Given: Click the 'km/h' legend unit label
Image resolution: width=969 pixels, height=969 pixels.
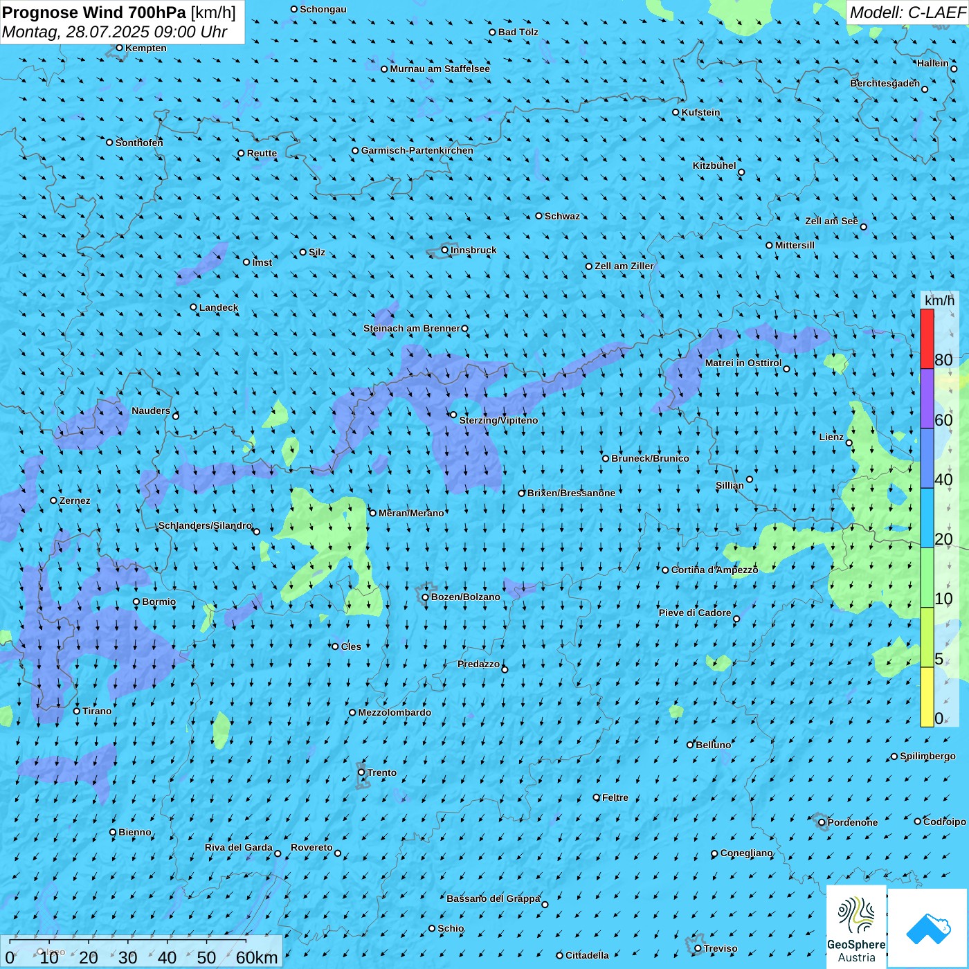Looking at the screenshot, I should 939,300.
